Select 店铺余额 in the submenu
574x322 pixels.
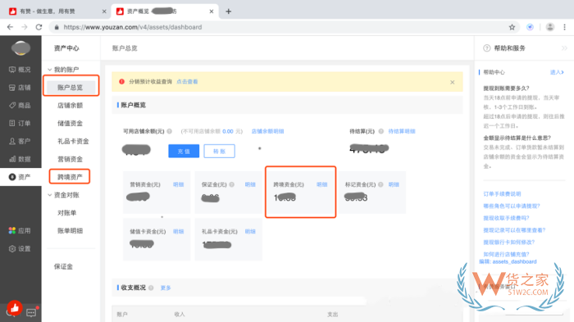coord(71,106)
